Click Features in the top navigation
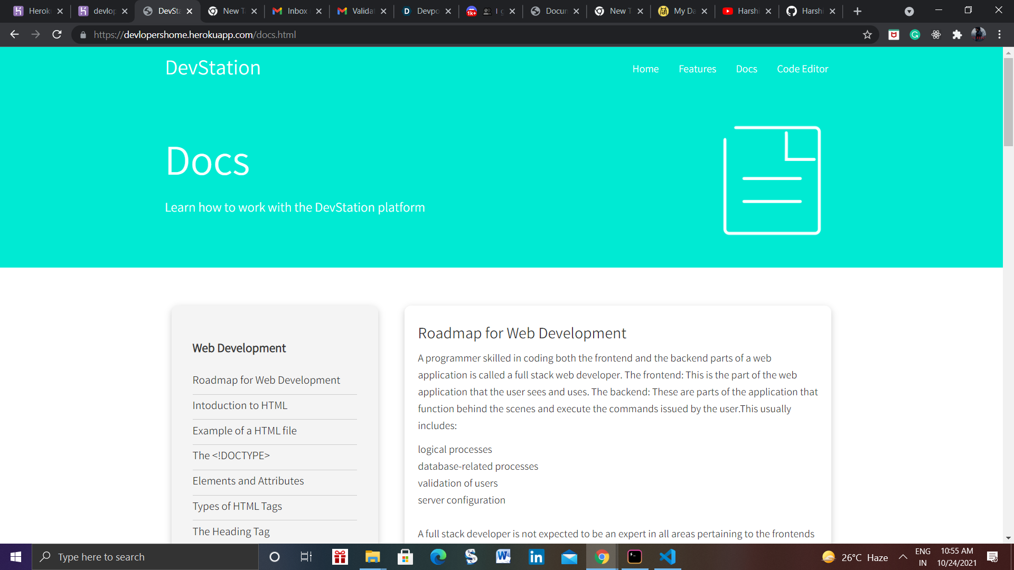The image size is (1014, 570). (x=697, y=69)
